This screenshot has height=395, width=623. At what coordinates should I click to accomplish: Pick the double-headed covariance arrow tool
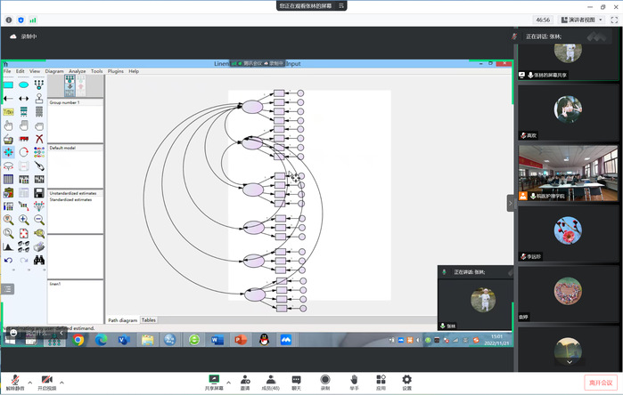24,98
